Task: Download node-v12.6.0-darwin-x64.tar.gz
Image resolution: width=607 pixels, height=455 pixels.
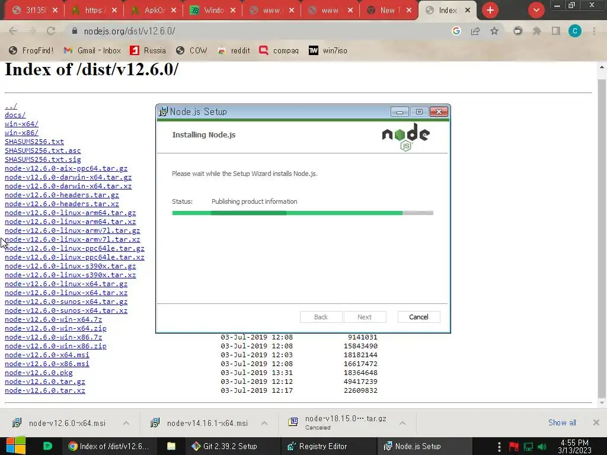Action: 68,177
